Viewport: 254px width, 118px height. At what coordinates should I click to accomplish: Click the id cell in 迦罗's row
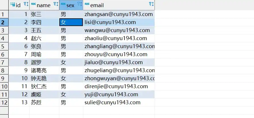pyautogui.click(x=19, y=62)
